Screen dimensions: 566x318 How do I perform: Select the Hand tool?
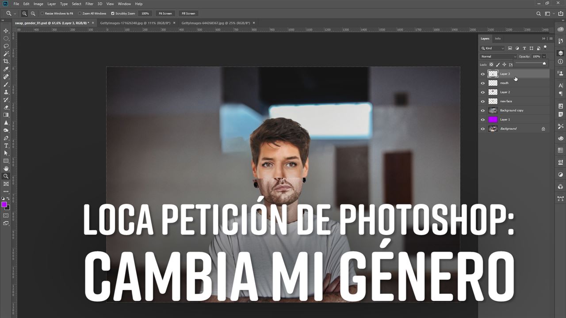pos(6,168)
